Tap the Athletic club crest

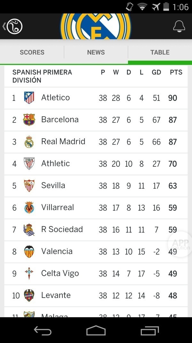(x=29, y=164)
